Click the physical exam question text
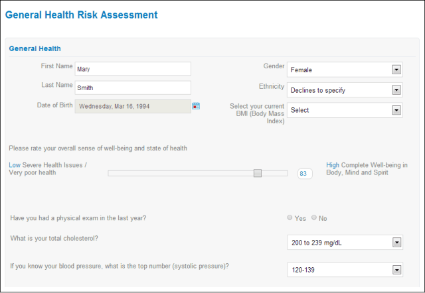Screen dimensions: 425x293 78,218
